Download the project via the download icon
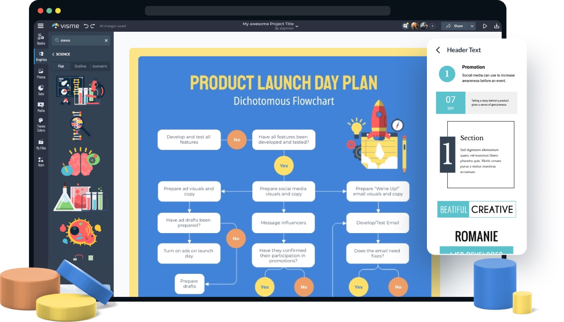564x322 pixels. point(497,26)
